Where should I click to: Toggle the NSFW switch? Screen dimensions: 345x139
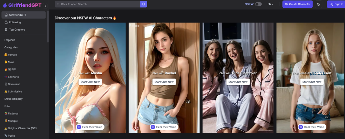258,4
